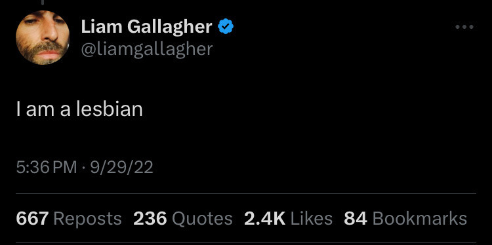Click the divider line above the stats row
The width and height of the screenshot is (492, 245).
click(246, 194)
